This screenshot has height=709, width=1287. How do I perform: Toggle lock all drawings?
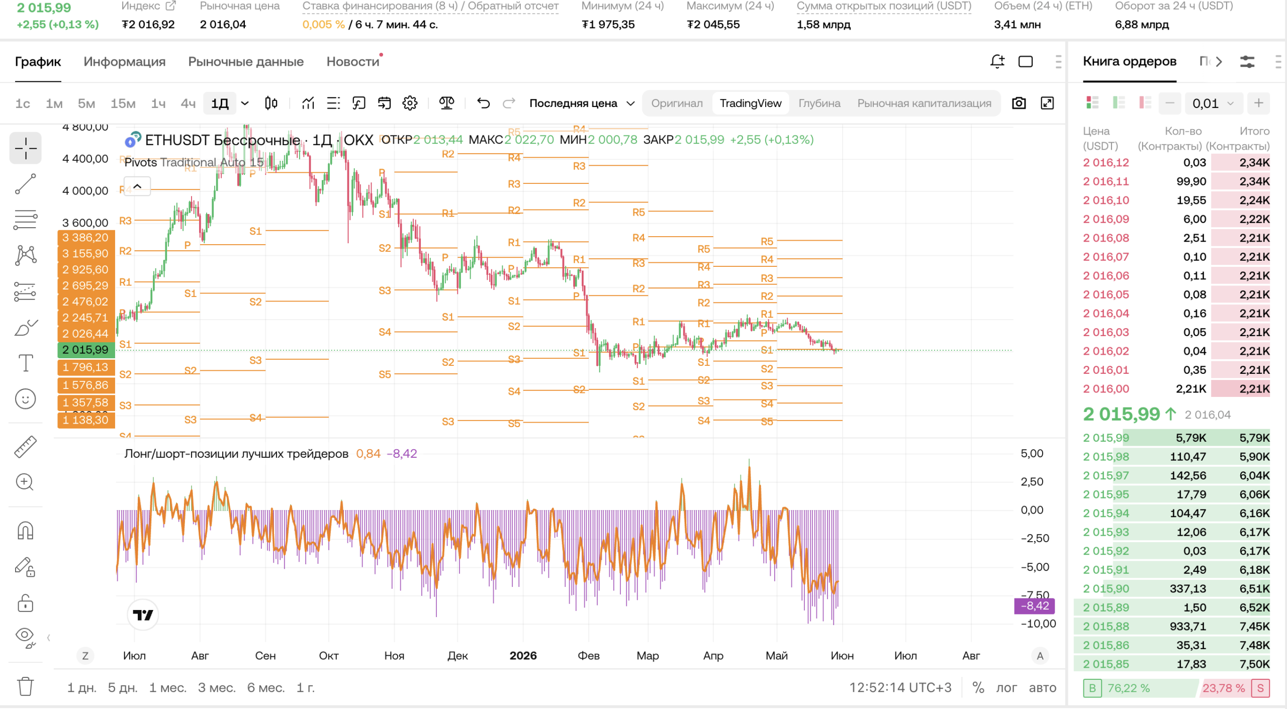tap(25, 602)
